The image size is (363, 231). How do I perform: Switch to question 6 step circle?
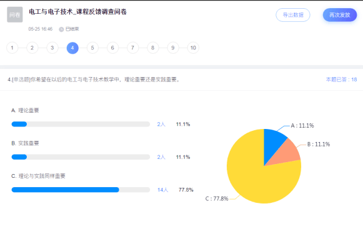pyautogui.click(x=112, y=48)
